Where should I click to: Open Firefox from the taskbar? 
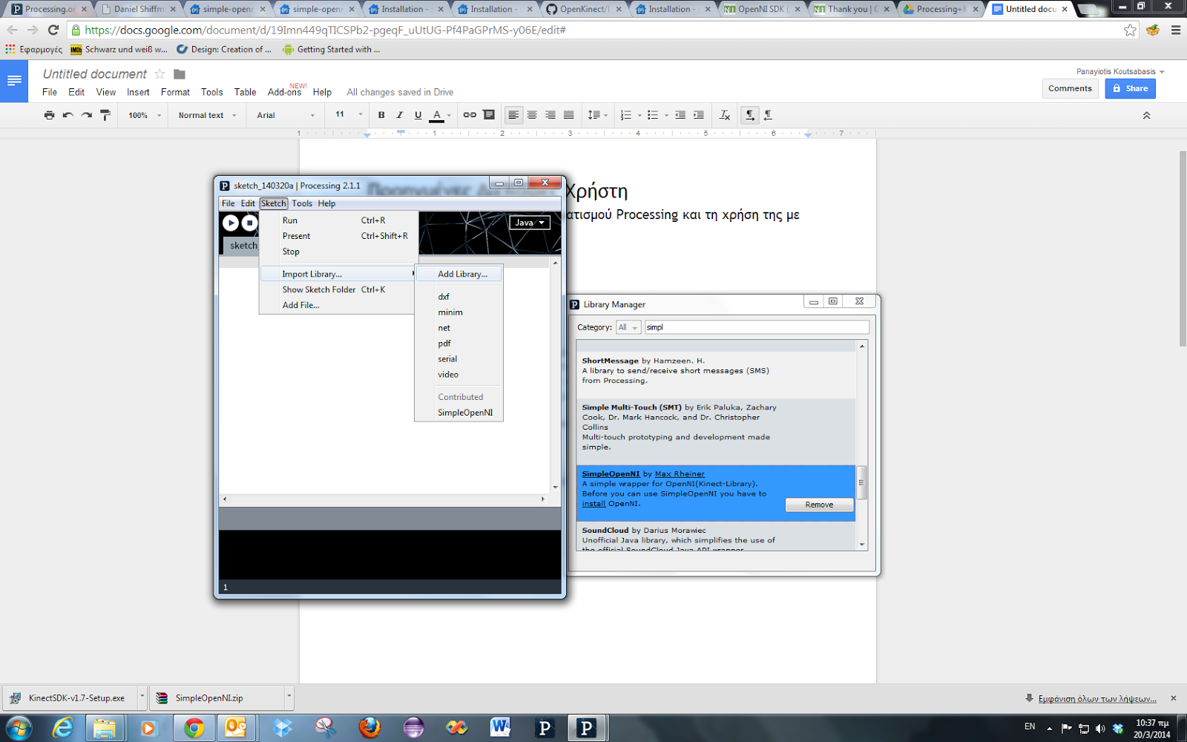369,728
